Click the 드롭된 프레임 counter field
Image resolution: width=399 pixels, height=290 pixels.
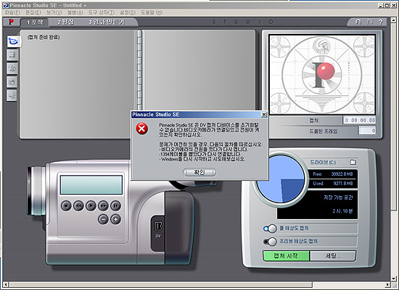[x=367, y=131]
